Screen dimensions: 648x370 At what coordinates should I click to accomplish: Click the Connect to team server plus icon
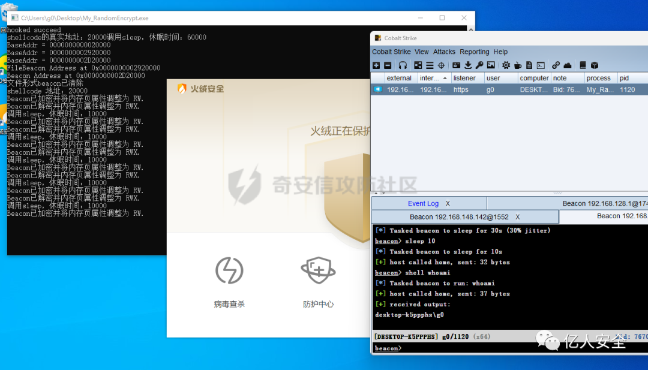[376, 65]
